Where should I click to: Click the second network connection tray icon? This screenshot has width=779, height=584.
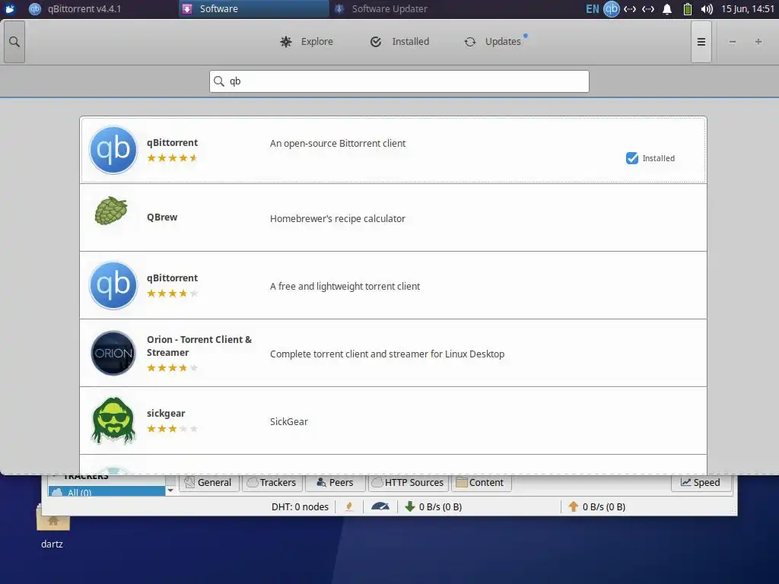tap(648, 9)
